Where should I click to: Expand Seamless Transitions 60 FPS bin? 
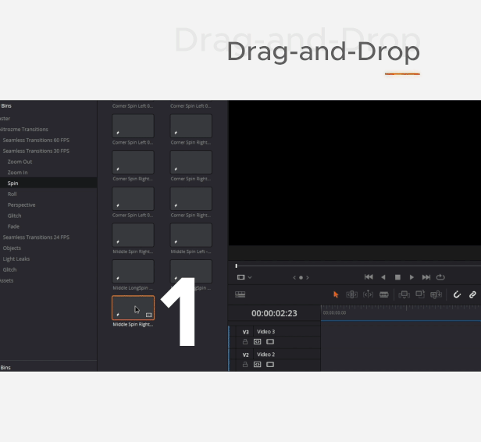point(36,140)
